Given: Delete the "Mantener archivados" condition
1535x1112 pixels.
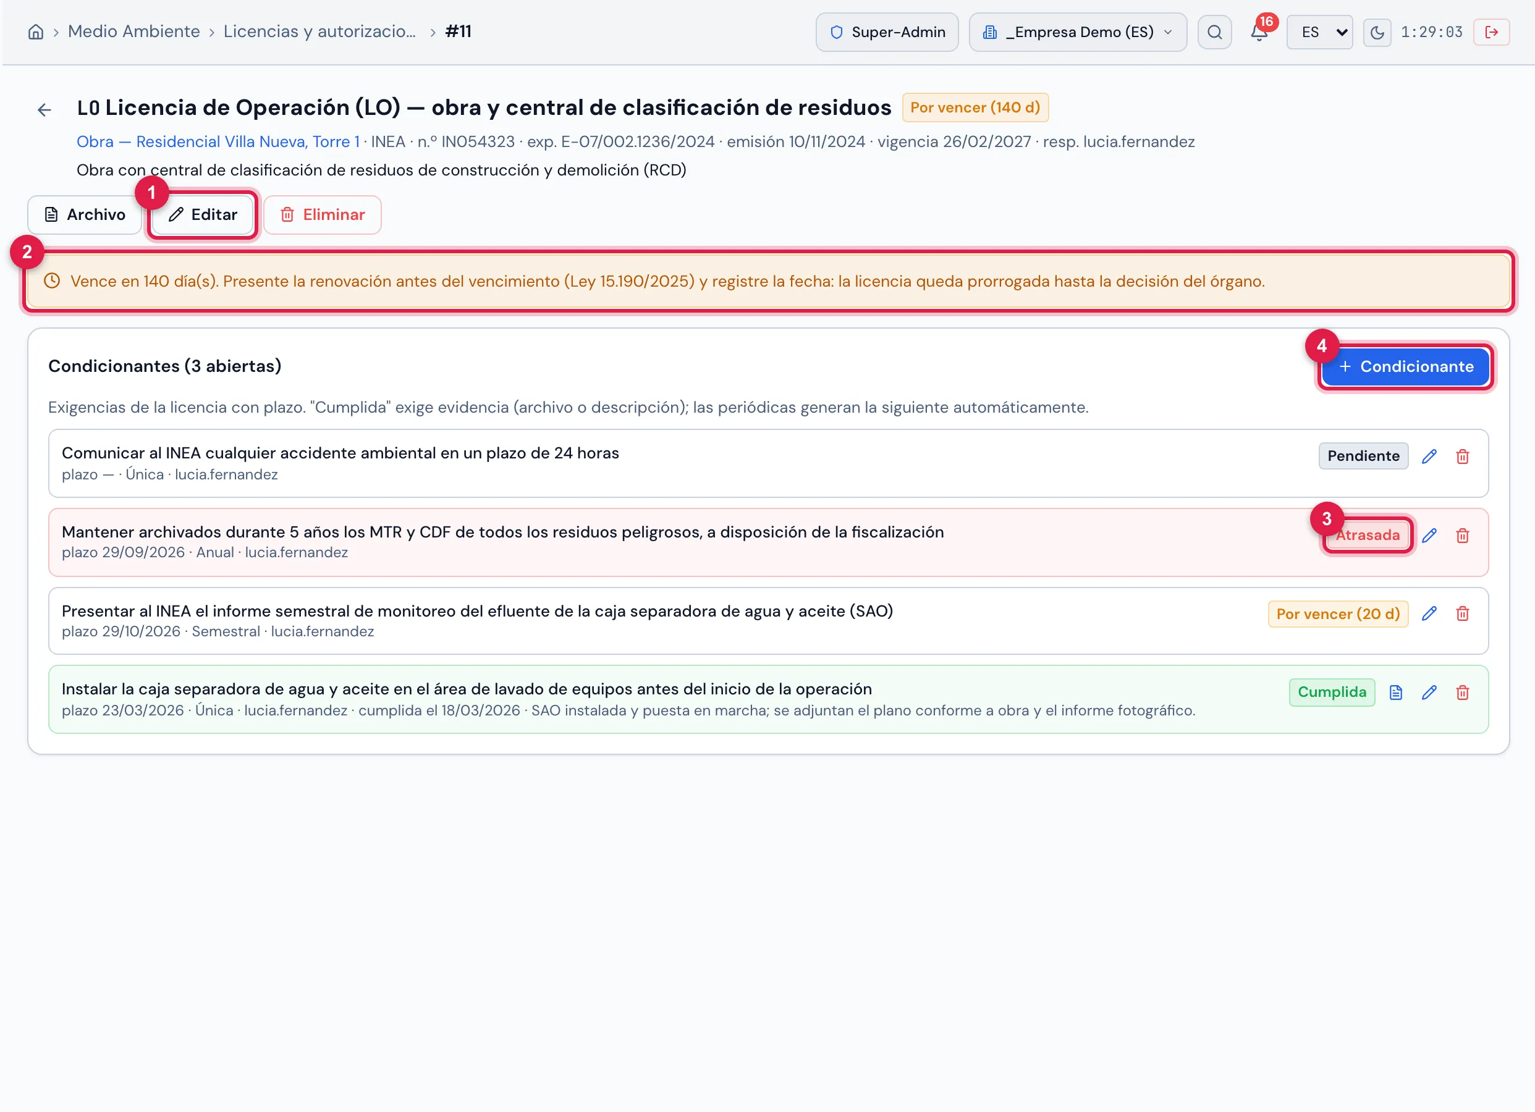Looking at the screenshot, I should pos(1462,536).
